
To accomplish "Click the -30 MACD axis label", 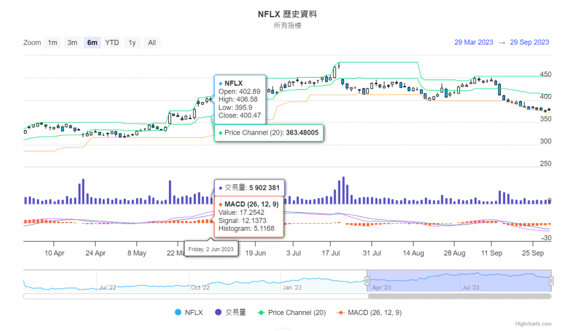I will click(546, 238).
